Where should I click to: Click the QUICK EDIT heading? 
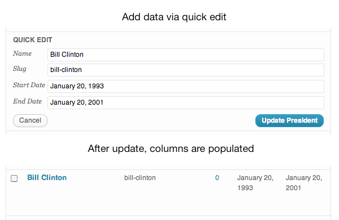[33, 40]
